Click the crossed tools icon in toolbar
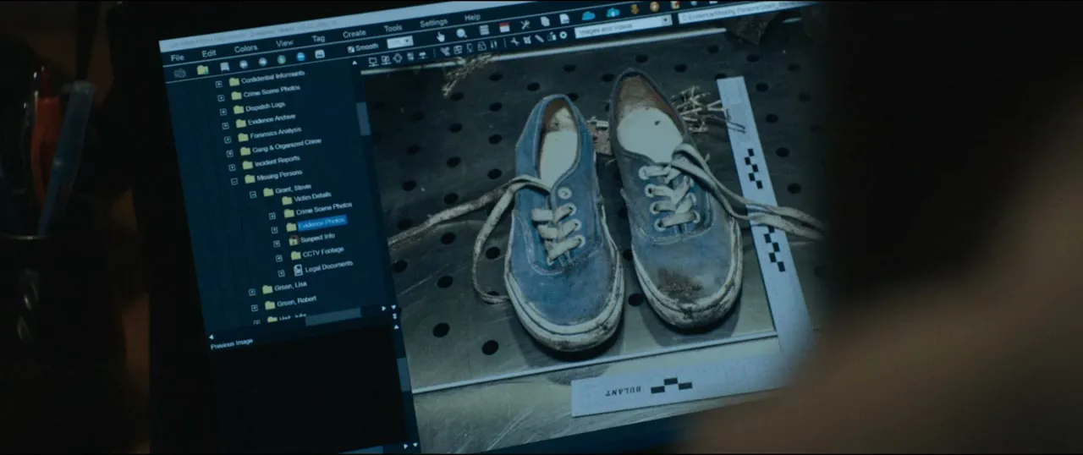This screenshot has height=455, width=1083. pyautogui.click(x=525, y=25)
